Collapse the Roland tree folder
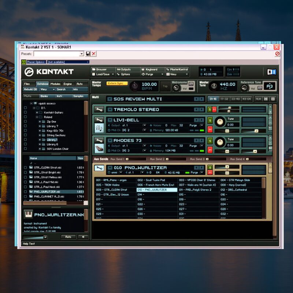This screenshot has width=293, height=293. [37, 117]
